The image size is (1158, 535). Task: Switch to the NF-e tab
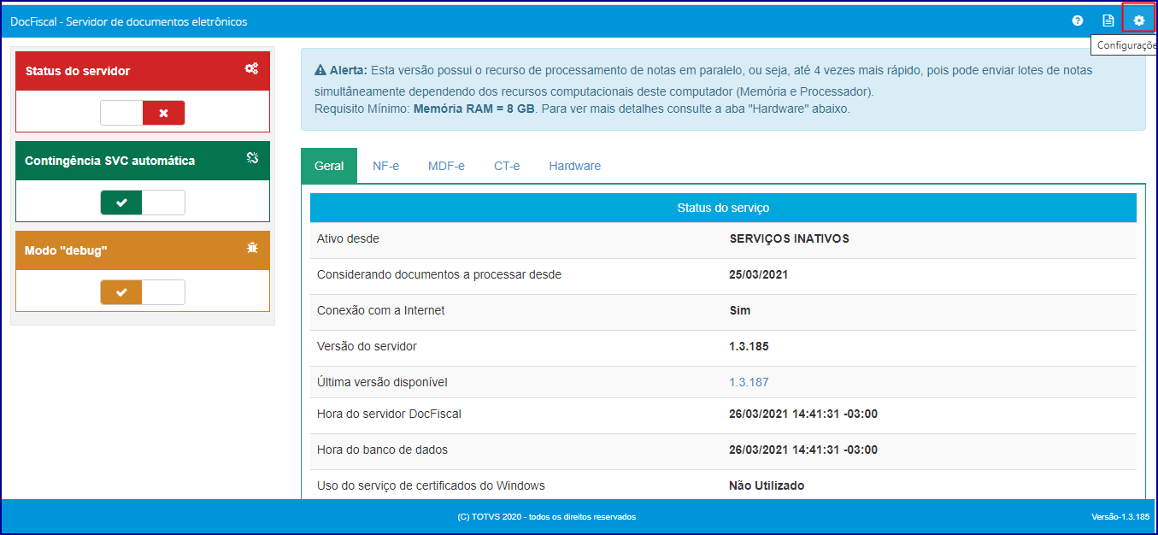[x=385, y=166]
